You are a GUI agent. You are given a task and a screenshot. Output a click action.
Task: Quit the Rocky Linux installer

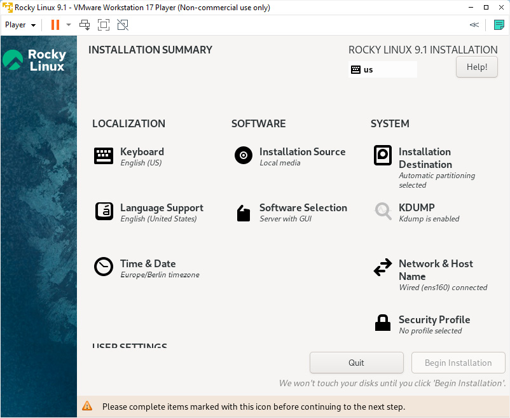(x=357, y=363)
